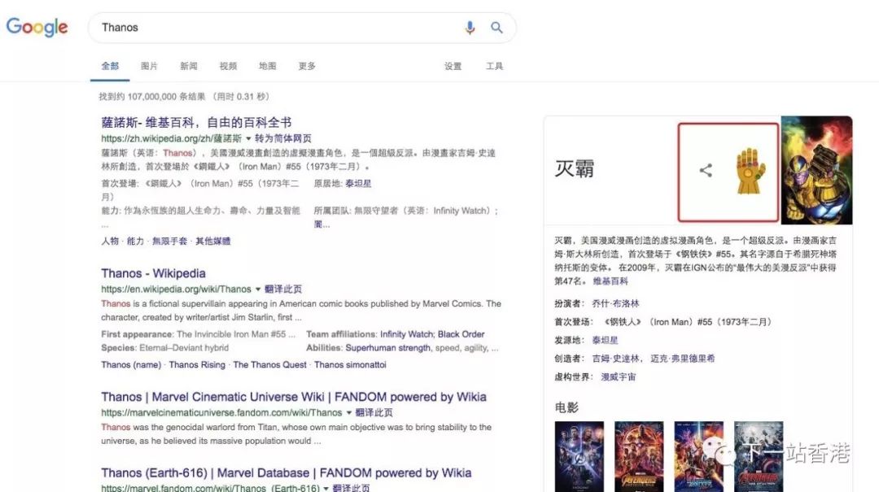Image resolution: width=879 pixels, height=492 pixels.
Task: Open the 其他媒體 sitelink
Action: click(x=213, y=241)
